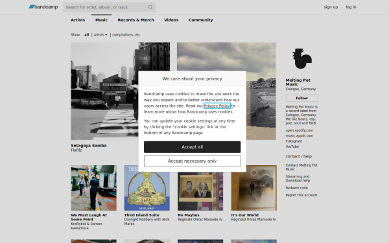Open the music.apple.com link

(299, 135)
